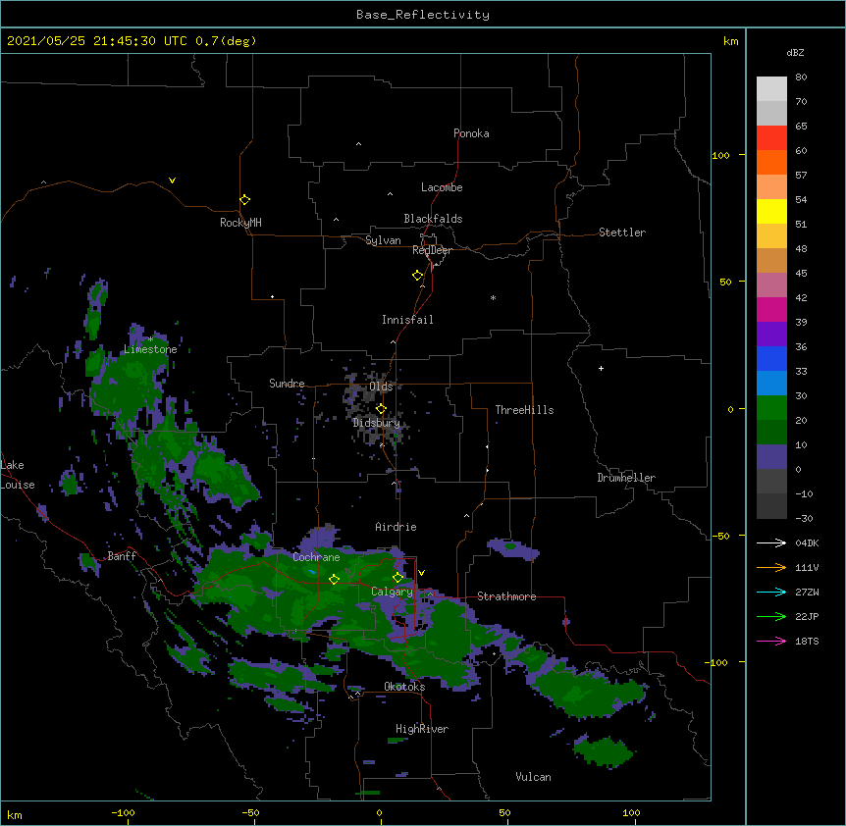Click the Sundre town label
This screenshot has width=846, height=826.
click(x=287, y=384)
